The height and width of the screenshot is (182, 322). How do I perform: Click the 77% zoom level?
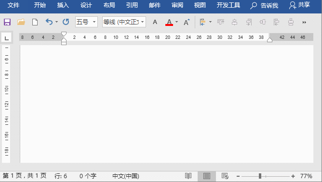(x=306, y=176)
